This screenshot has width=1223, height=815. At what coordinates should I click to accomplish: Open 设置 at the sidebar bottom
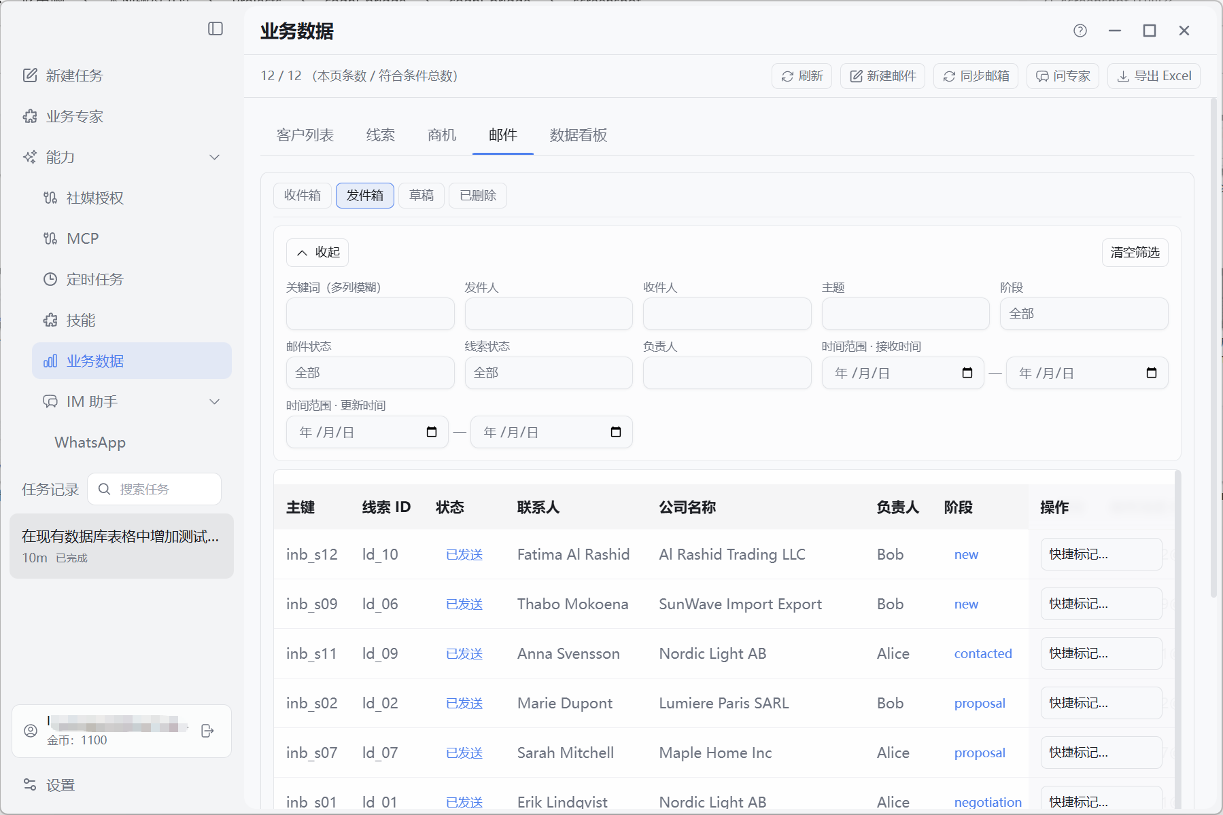(49, 785)
